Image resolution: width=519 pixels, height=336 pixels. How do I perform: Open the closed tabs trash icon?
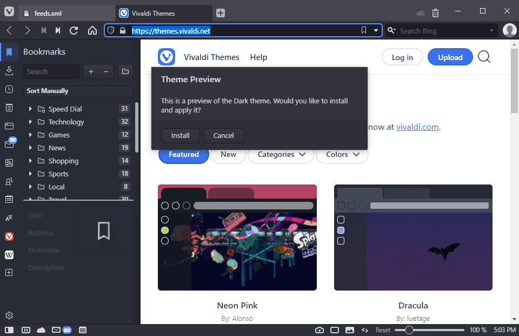click(435, 13)
